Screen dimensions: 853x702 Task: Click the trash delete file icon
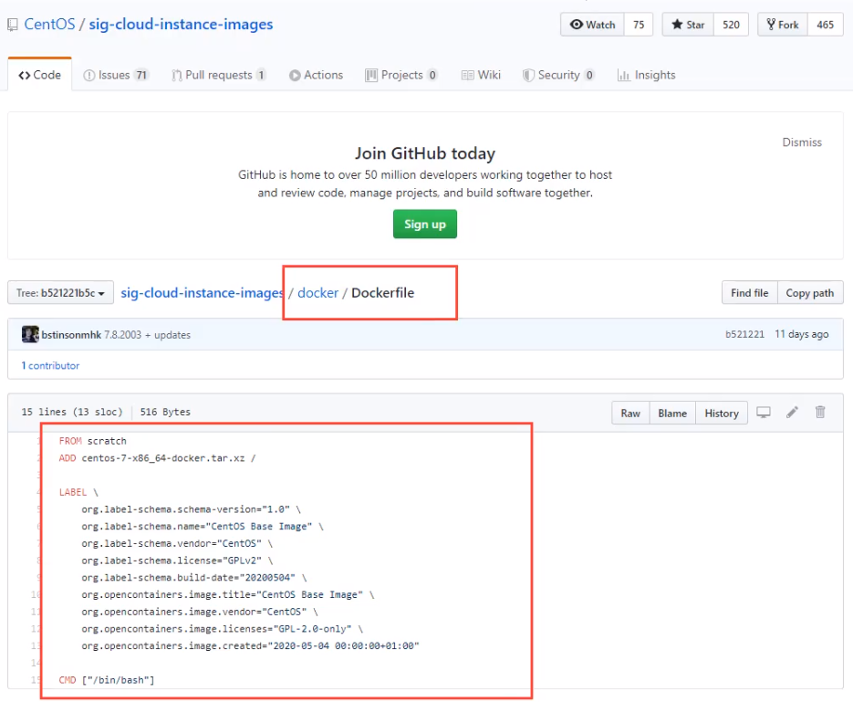820,412
